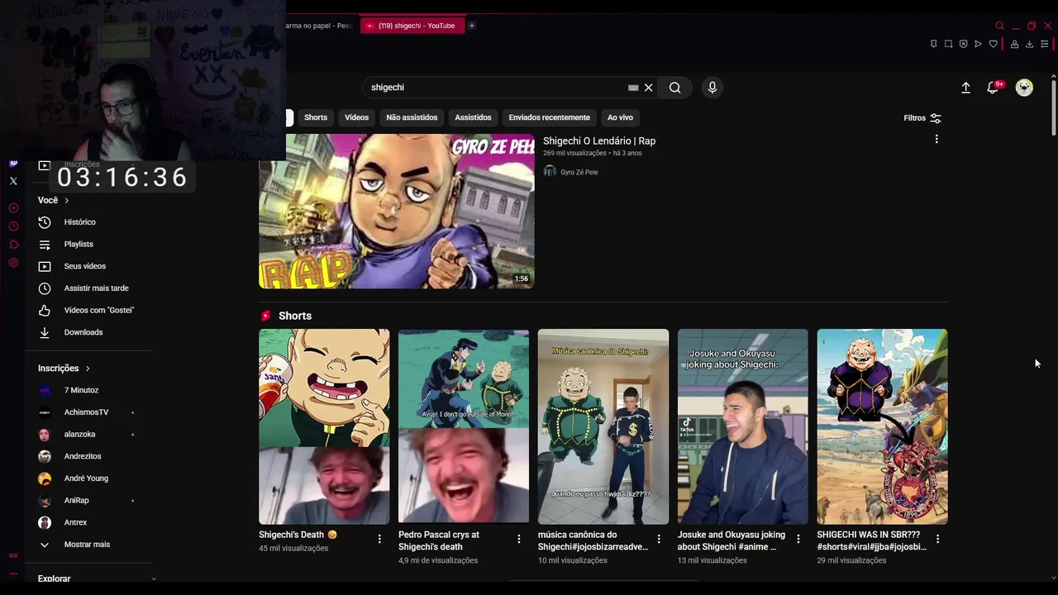Image resolution: width=1058 pixels, height=595 pixels.
Task: Open the on-screen keyboard icon in search box
Action: tap(633, 88)
